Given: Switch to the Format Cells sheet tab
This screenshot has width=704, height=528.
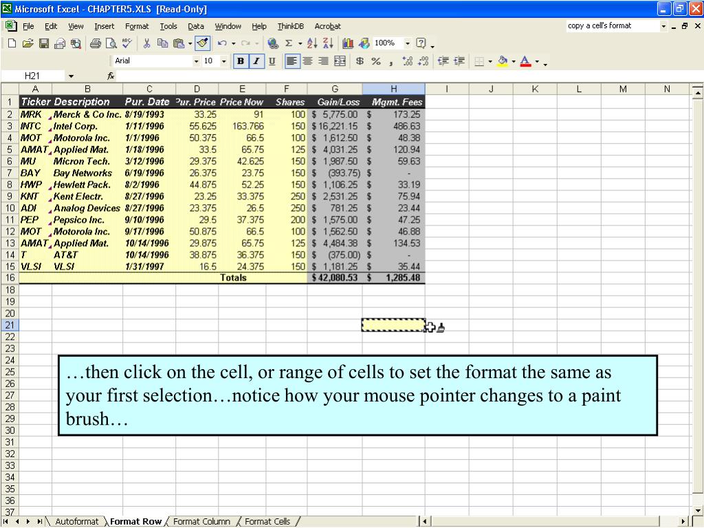Looking at the screenshot, I should 267,522.
